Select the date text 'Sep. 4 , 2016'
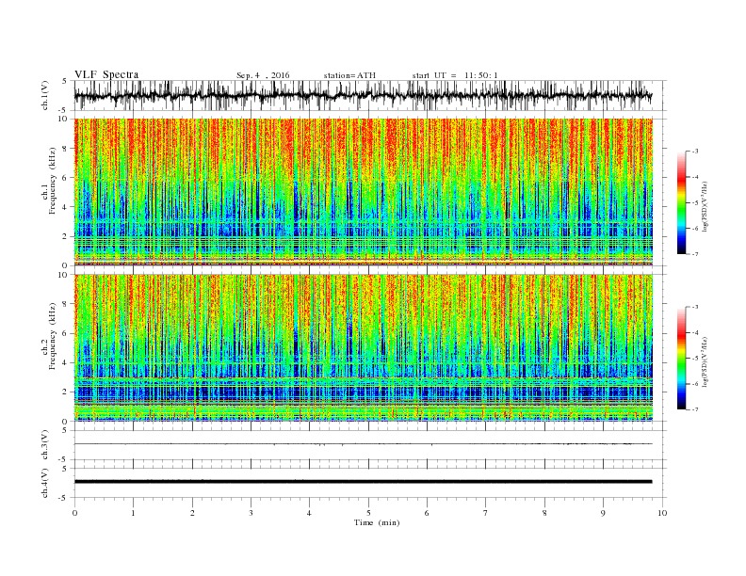 [x=263, y=75]
